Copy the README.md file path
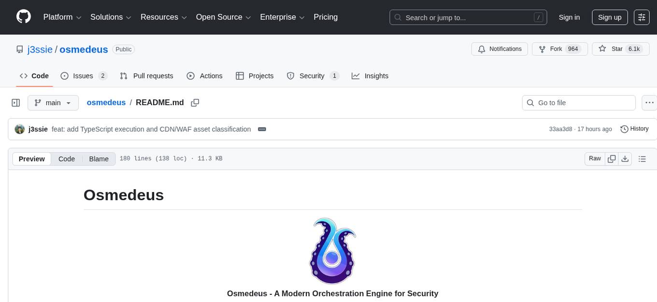The image size is (657, 302). [195, 102]
